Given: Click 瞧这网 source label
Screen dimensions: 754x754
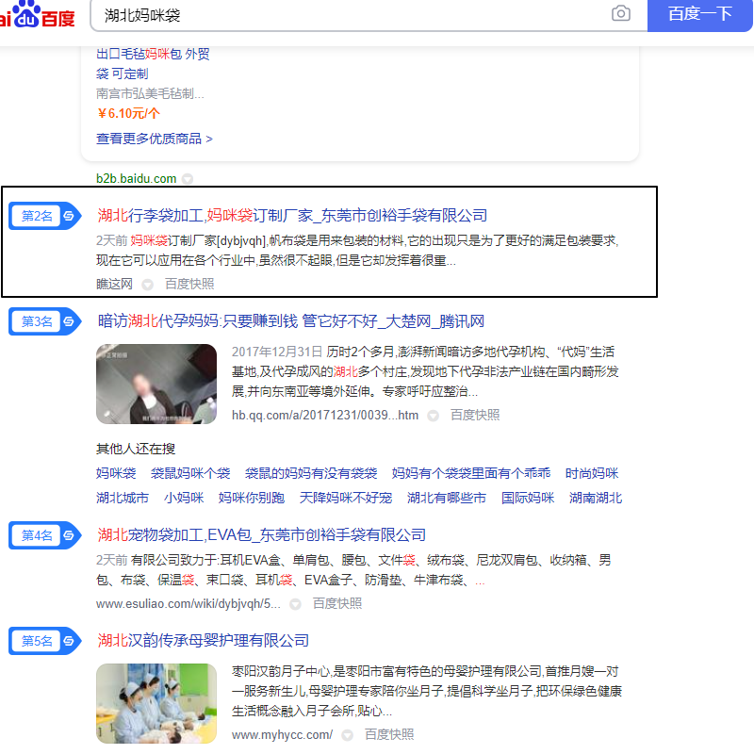Looking at the screenshot, I should (114, 284).
